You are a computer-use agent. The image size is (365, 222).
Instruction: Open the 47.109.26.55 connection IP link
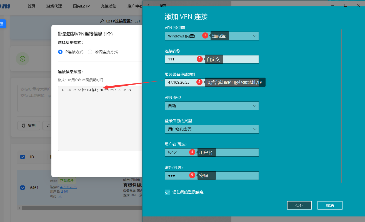coord(68,187)
